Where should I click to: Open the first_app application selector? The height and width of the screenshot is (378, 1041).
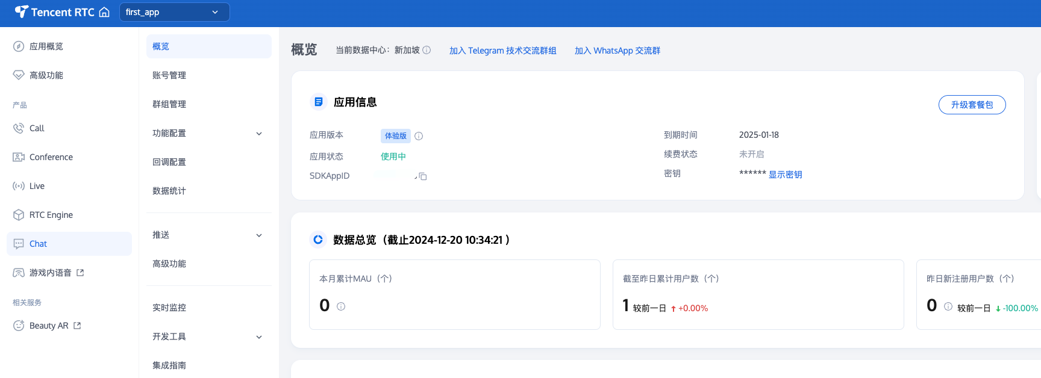click(175, 12)
